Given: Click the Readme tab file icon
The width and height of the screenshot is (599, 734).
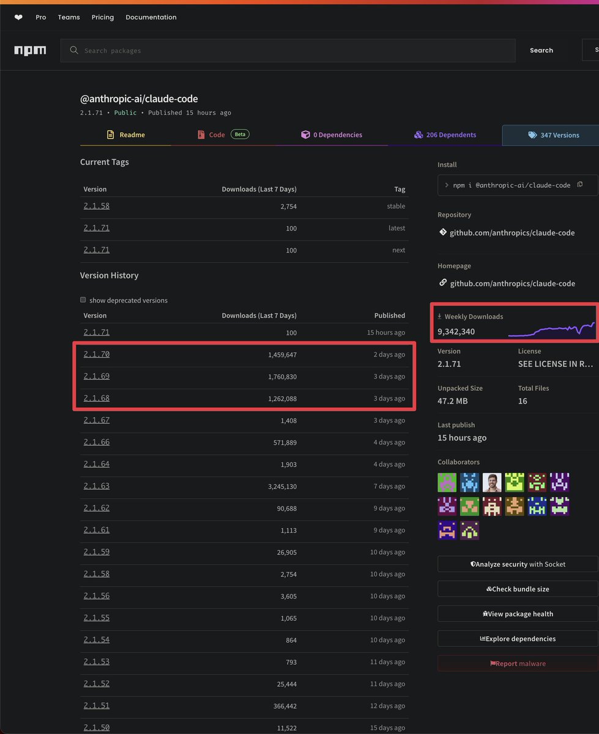Looking at the screenshot, I should point(111,135).
